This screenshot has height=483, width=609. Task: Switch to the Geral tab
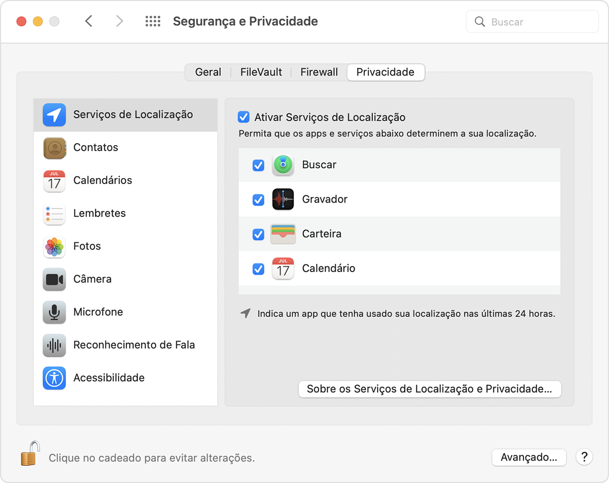208,72
